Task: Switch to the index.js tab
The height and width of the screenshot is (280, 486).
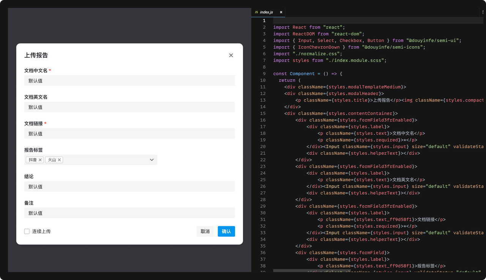Action: (x=267, y=12)
